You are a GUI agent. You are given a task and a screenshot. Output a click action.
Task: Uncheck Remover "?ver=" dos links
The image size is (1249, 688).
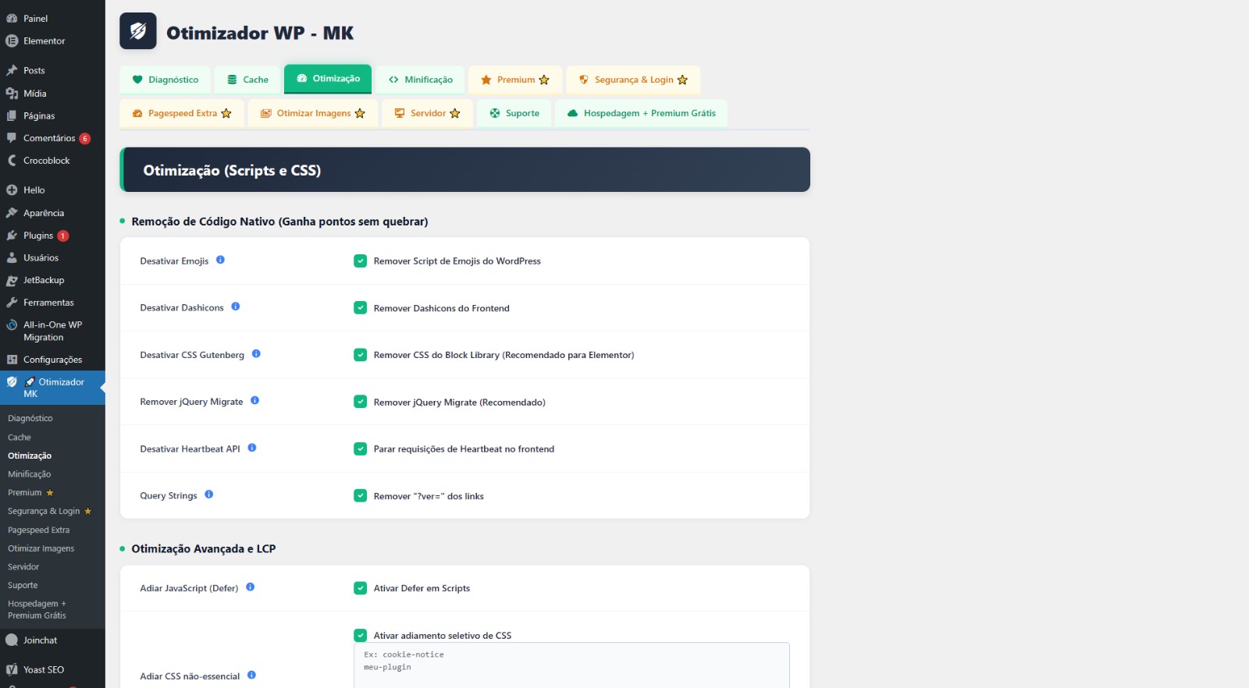point(360,495)
